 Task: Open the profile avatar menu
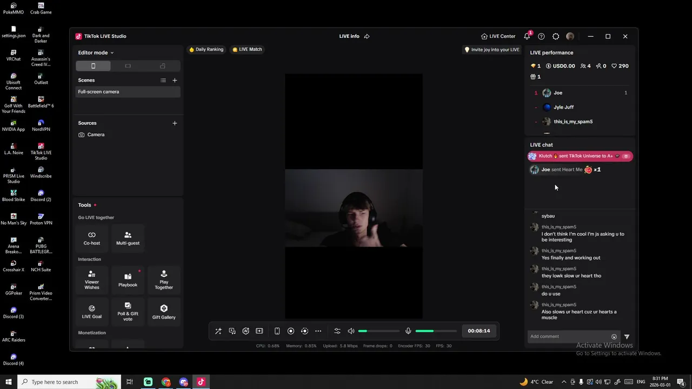click(570, 36)
